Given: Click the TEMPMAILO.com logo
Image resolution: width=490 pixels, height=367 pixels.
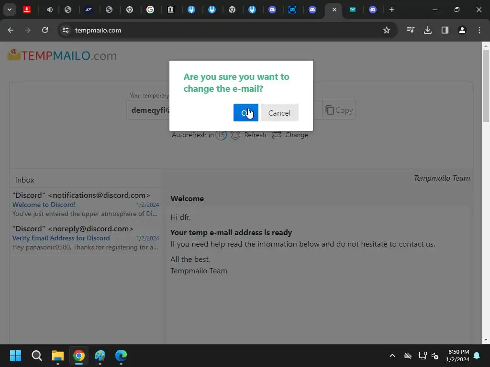Looking at the screenshot, I should pos(62,55).
